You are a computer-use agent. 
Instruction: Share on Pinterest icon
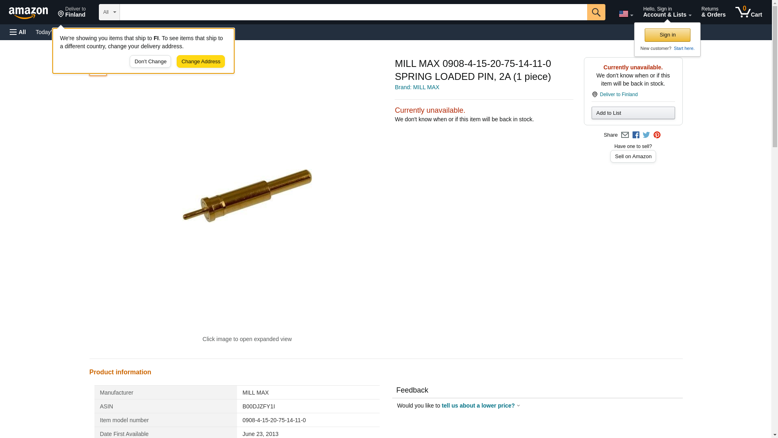tap(657, 135)
